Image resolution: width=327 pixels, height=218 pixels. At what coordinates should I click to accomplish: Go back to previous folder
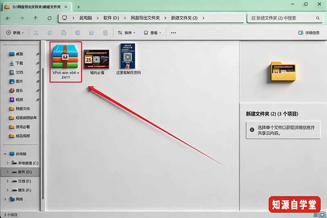8,18
